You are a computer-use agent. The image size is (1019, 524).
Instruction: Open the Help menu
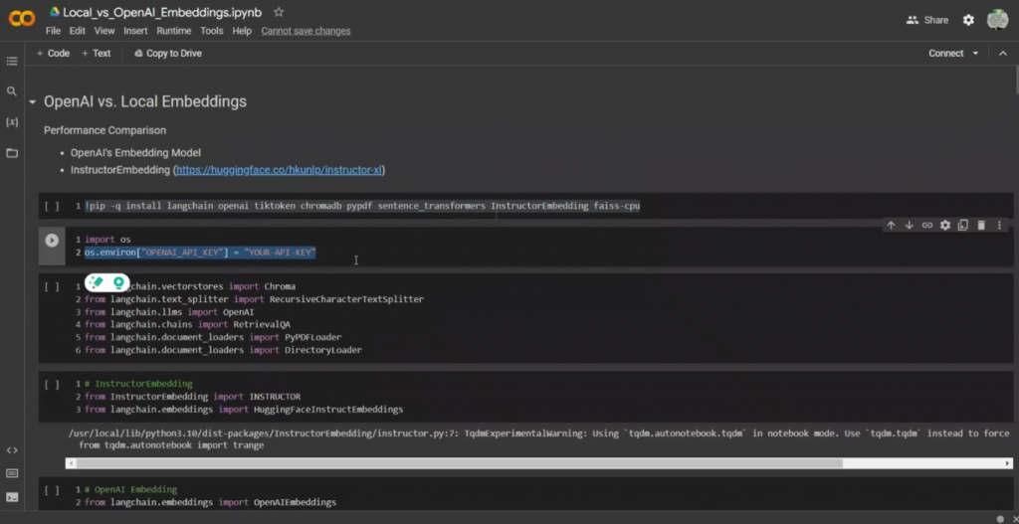click(x=242, y=31)
